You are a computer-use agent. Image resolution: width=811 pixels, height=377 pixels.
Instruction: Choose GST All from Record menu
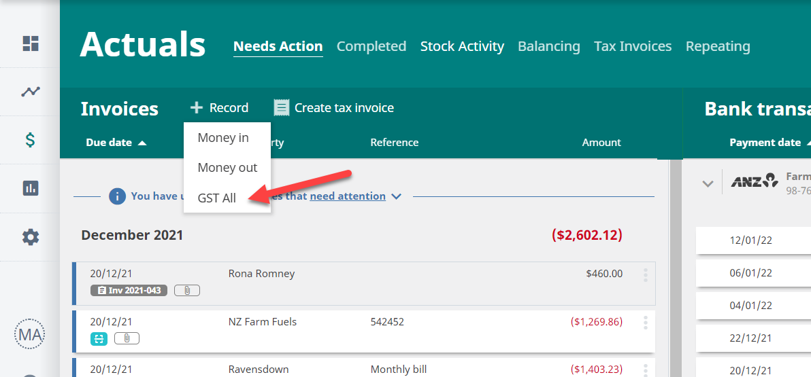(217, 198)
